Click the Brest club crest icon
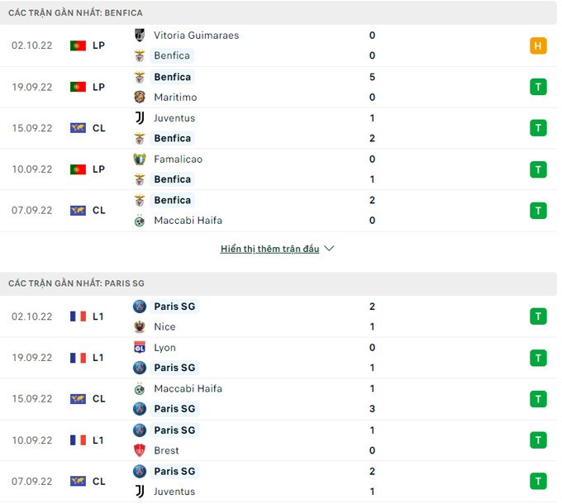The height and width of the screenshot is (504, 562). (140, 451)
